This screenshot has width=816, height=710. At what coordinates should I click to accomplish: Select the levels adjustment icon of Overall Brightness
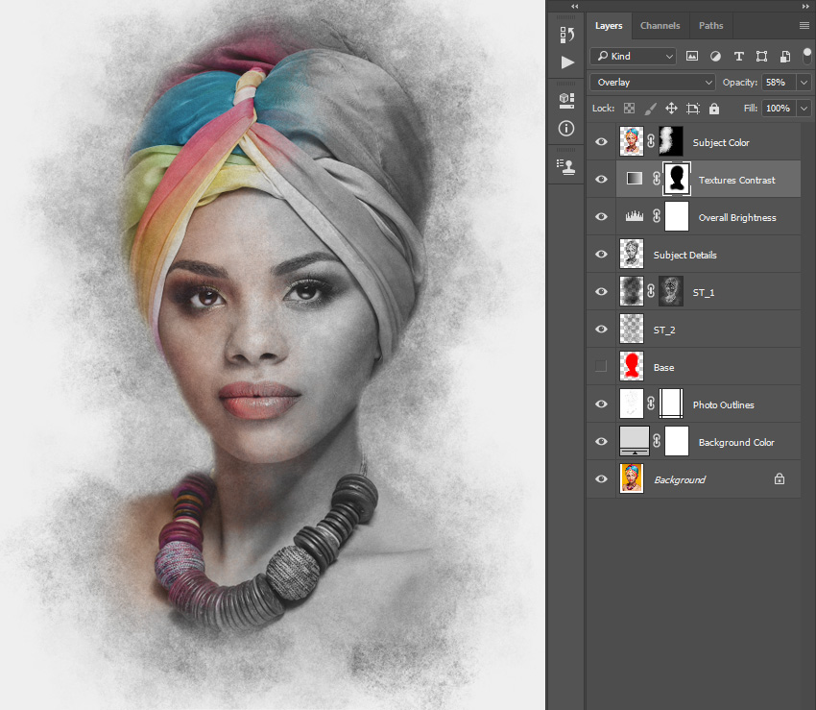click(635, 215)
